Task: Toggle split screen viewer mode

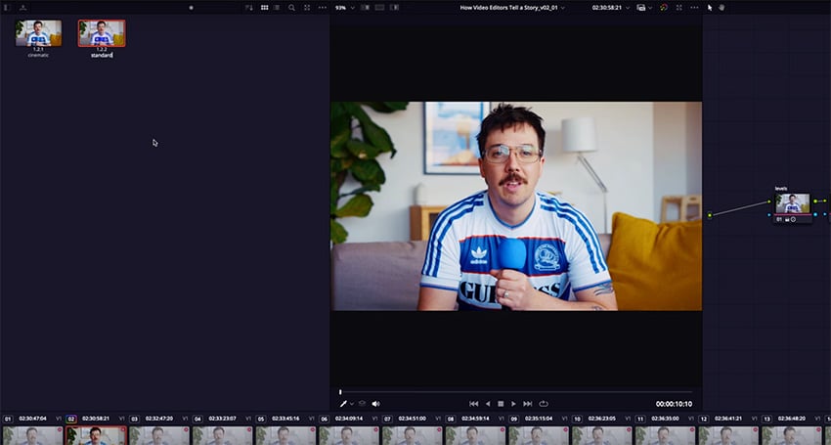Action: [x=379, y=8]
